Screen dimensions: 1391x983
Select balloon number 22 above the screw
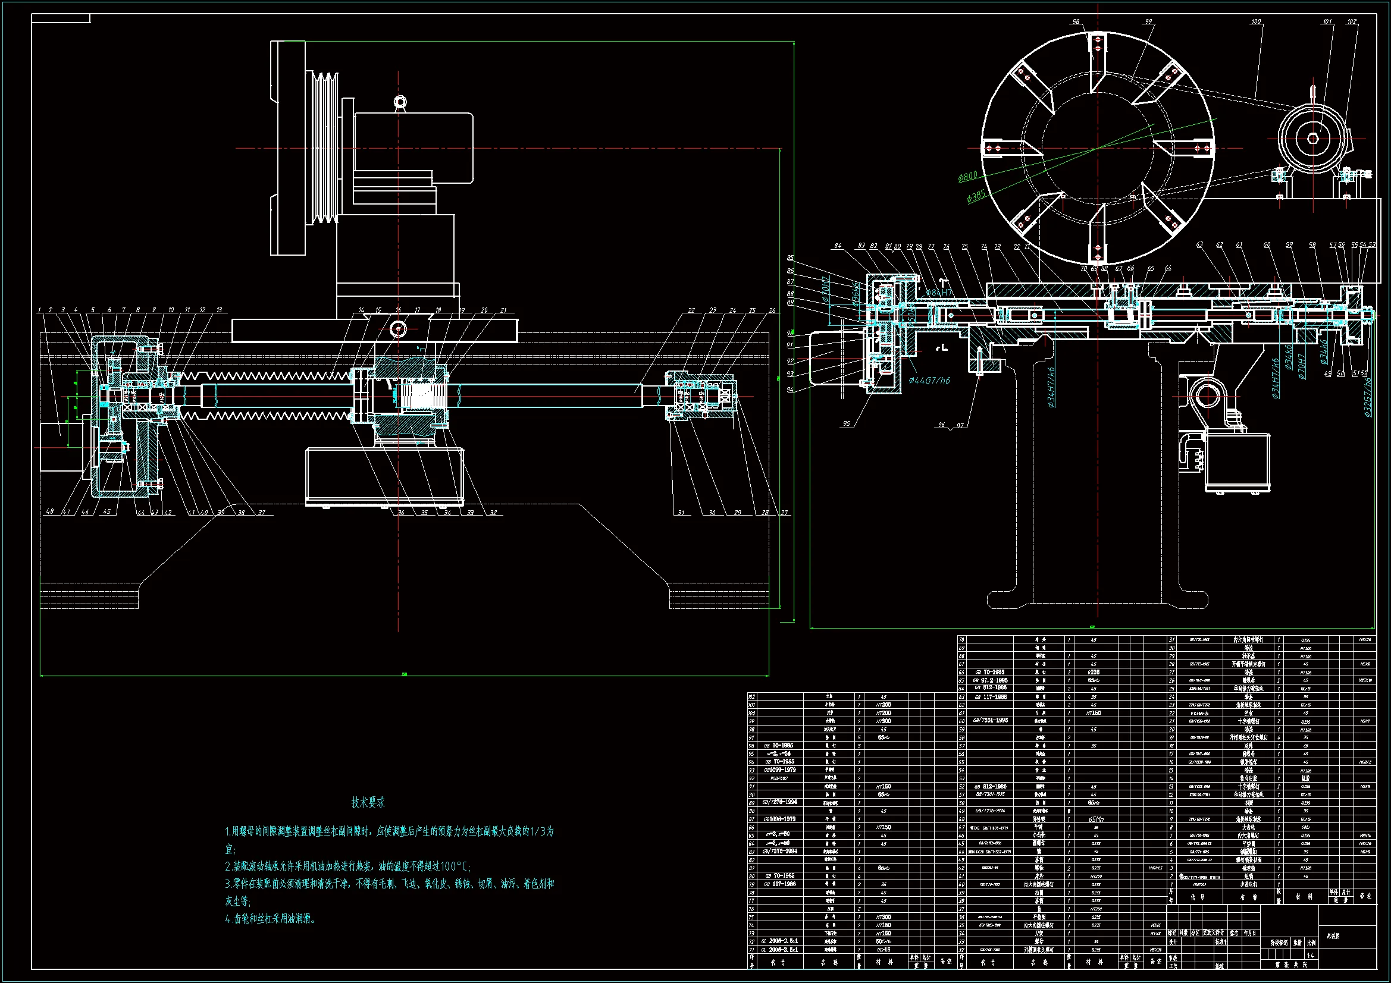click(x=691, y=310)
